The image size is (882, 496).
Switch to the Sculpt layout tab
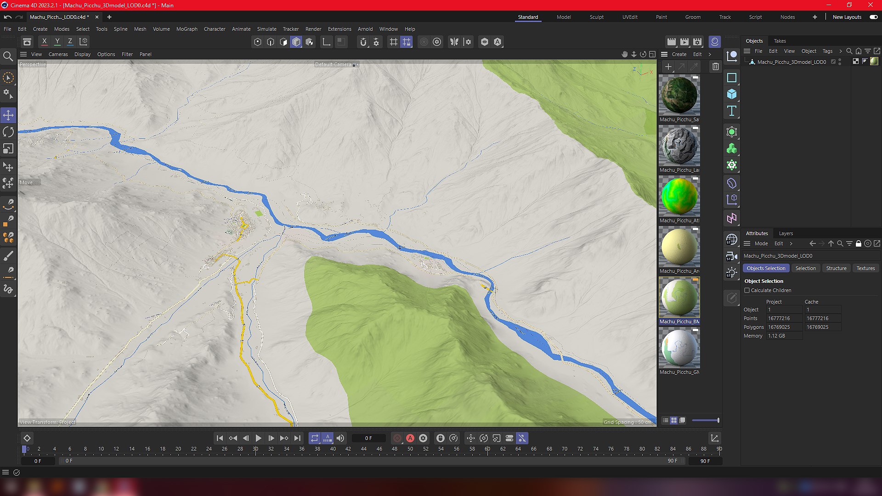(x=596, y=17)
